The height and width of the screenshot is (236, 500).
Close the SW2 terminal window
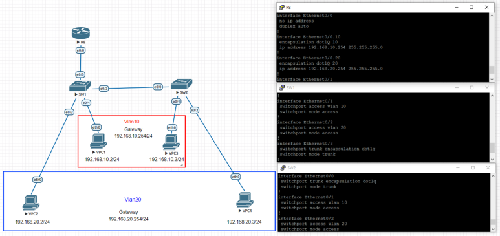pyautogui.click(x=488, y=167)
